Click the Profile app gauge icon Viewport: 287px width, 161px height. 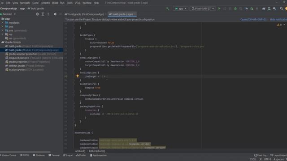click(246, 8)
